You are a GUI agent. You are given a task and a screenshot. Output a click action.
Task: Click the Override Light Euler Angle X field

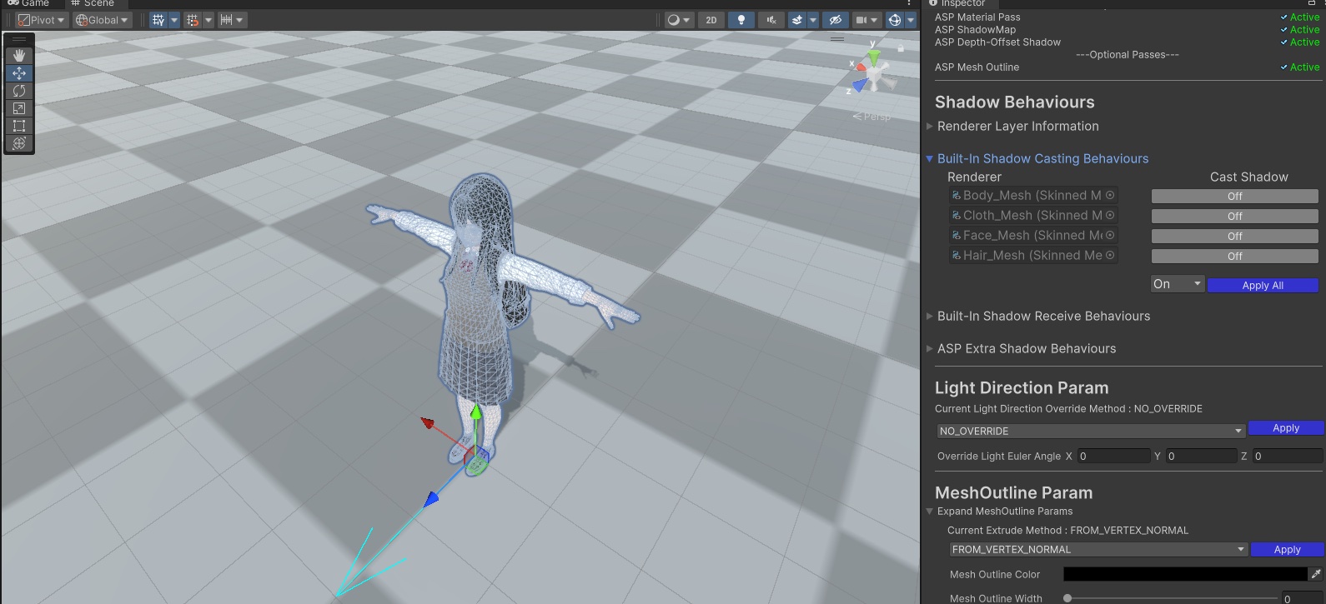coord(1113,456)
